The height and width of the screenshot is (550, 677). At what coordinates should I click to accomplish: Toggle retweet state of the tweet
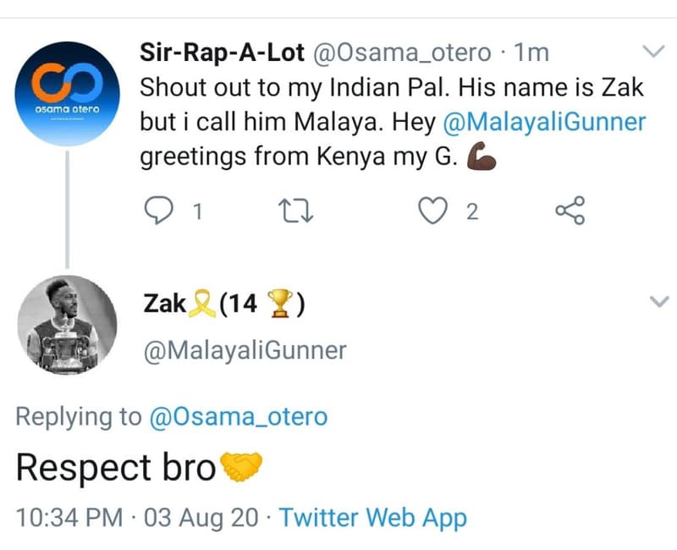coord(298,209)
